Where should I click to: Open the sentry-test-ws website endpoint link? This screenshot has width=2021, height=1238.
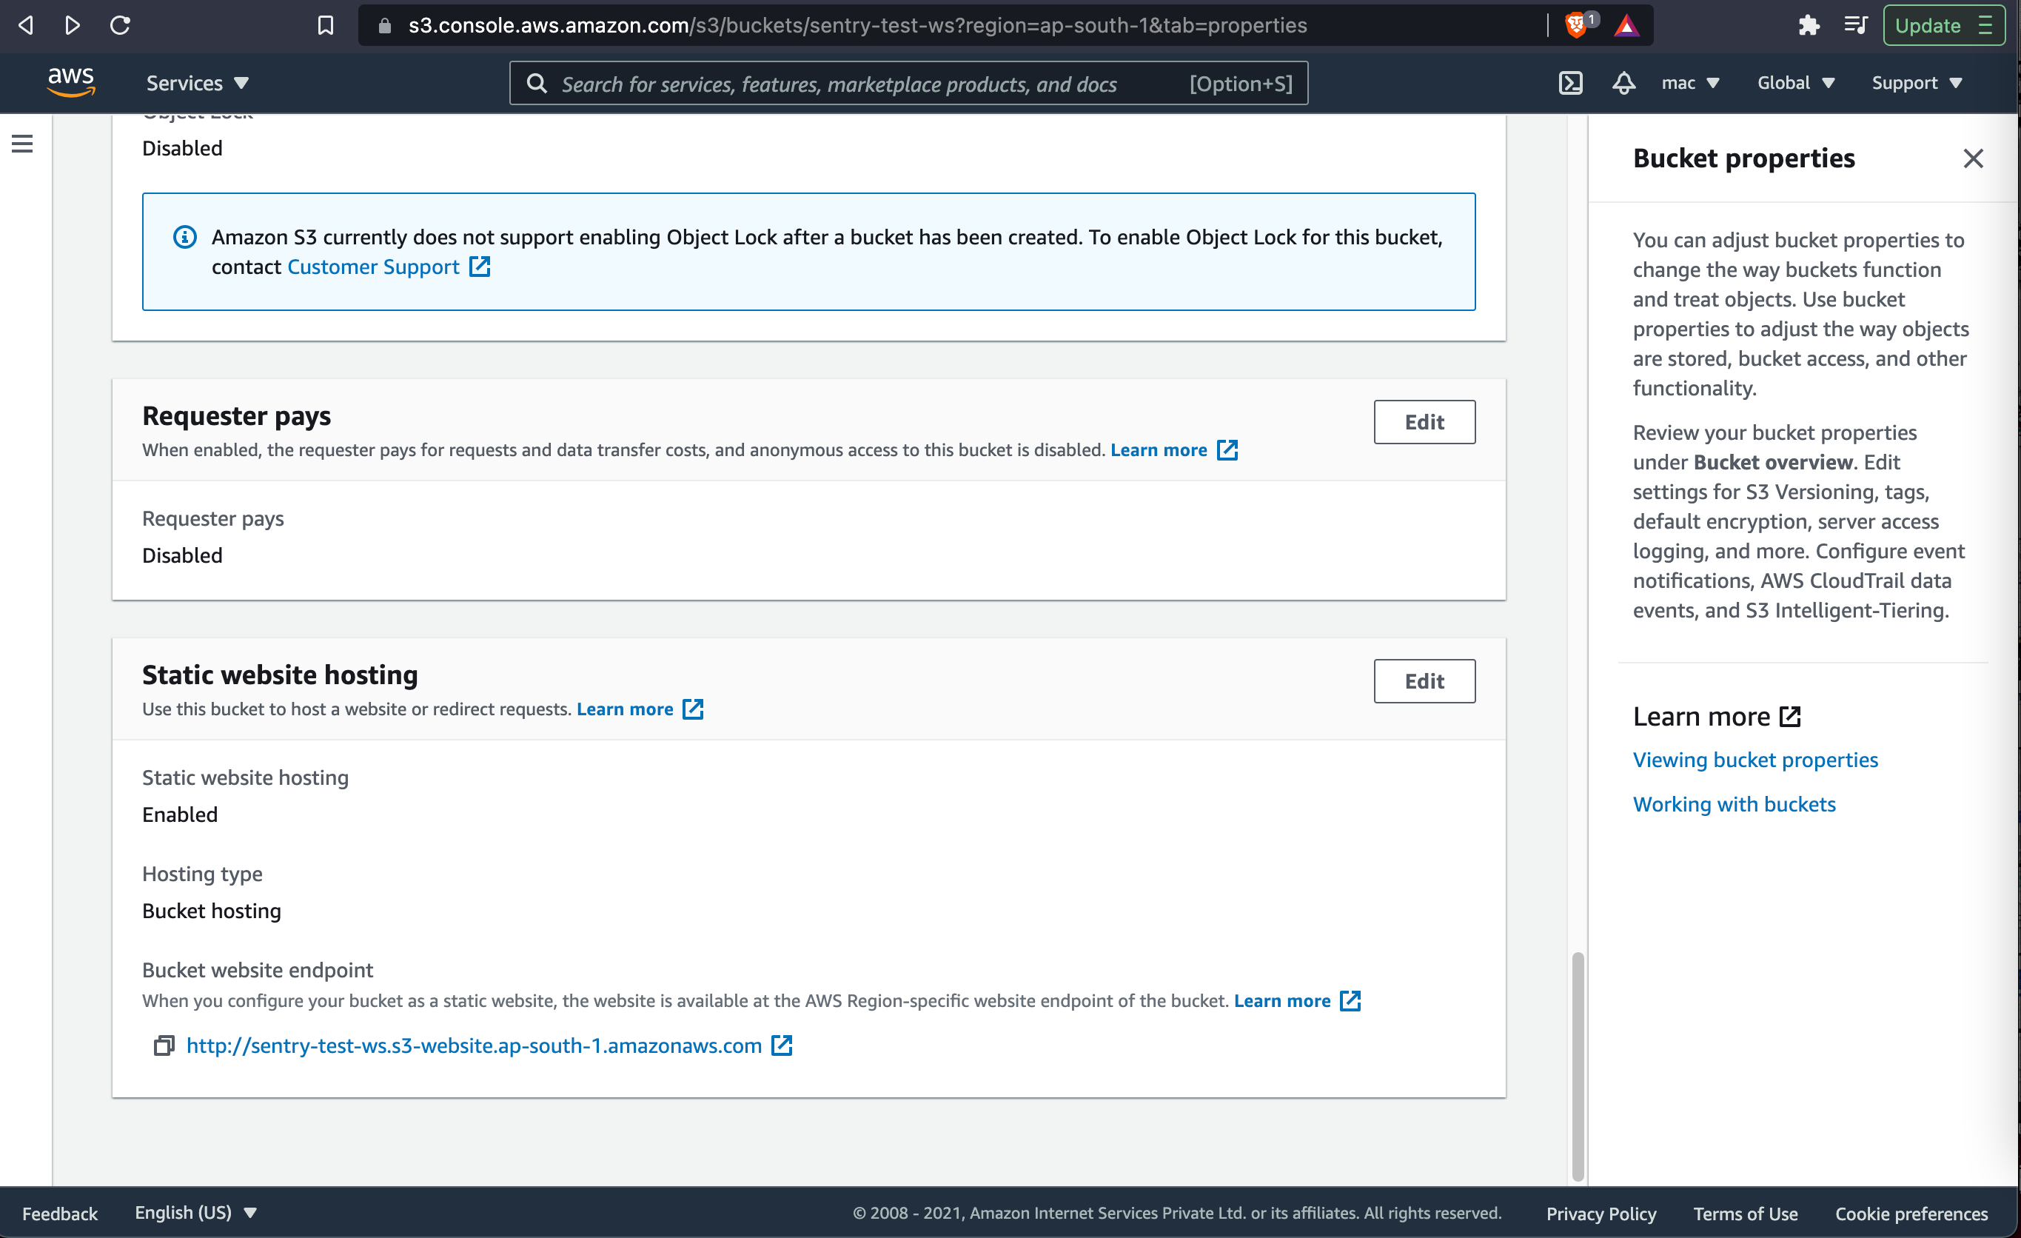click(474, 1045)
